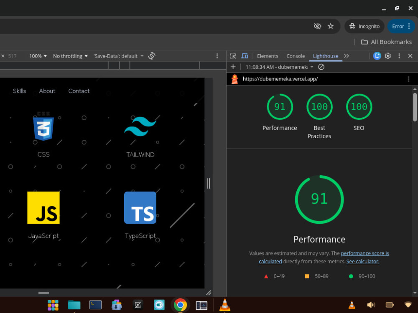Image resolution: width=418 pixels, height=313 pixels.
Task: Open the report selector 11:08:34 AM dropdown
Action: (x=279, y=67)
